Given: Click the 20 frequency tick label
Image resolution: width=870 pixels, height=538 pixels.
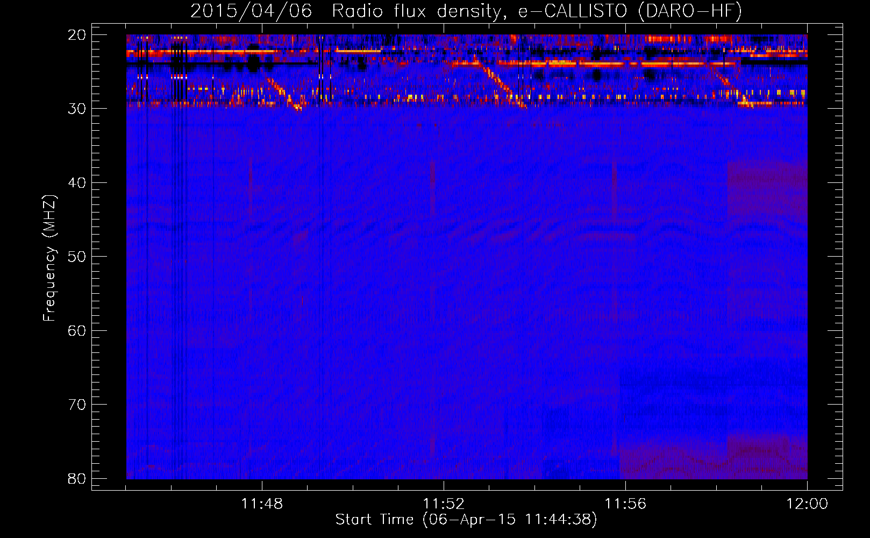Looking at the screenshot, I should pyautogui.click(x=77, y=35).
